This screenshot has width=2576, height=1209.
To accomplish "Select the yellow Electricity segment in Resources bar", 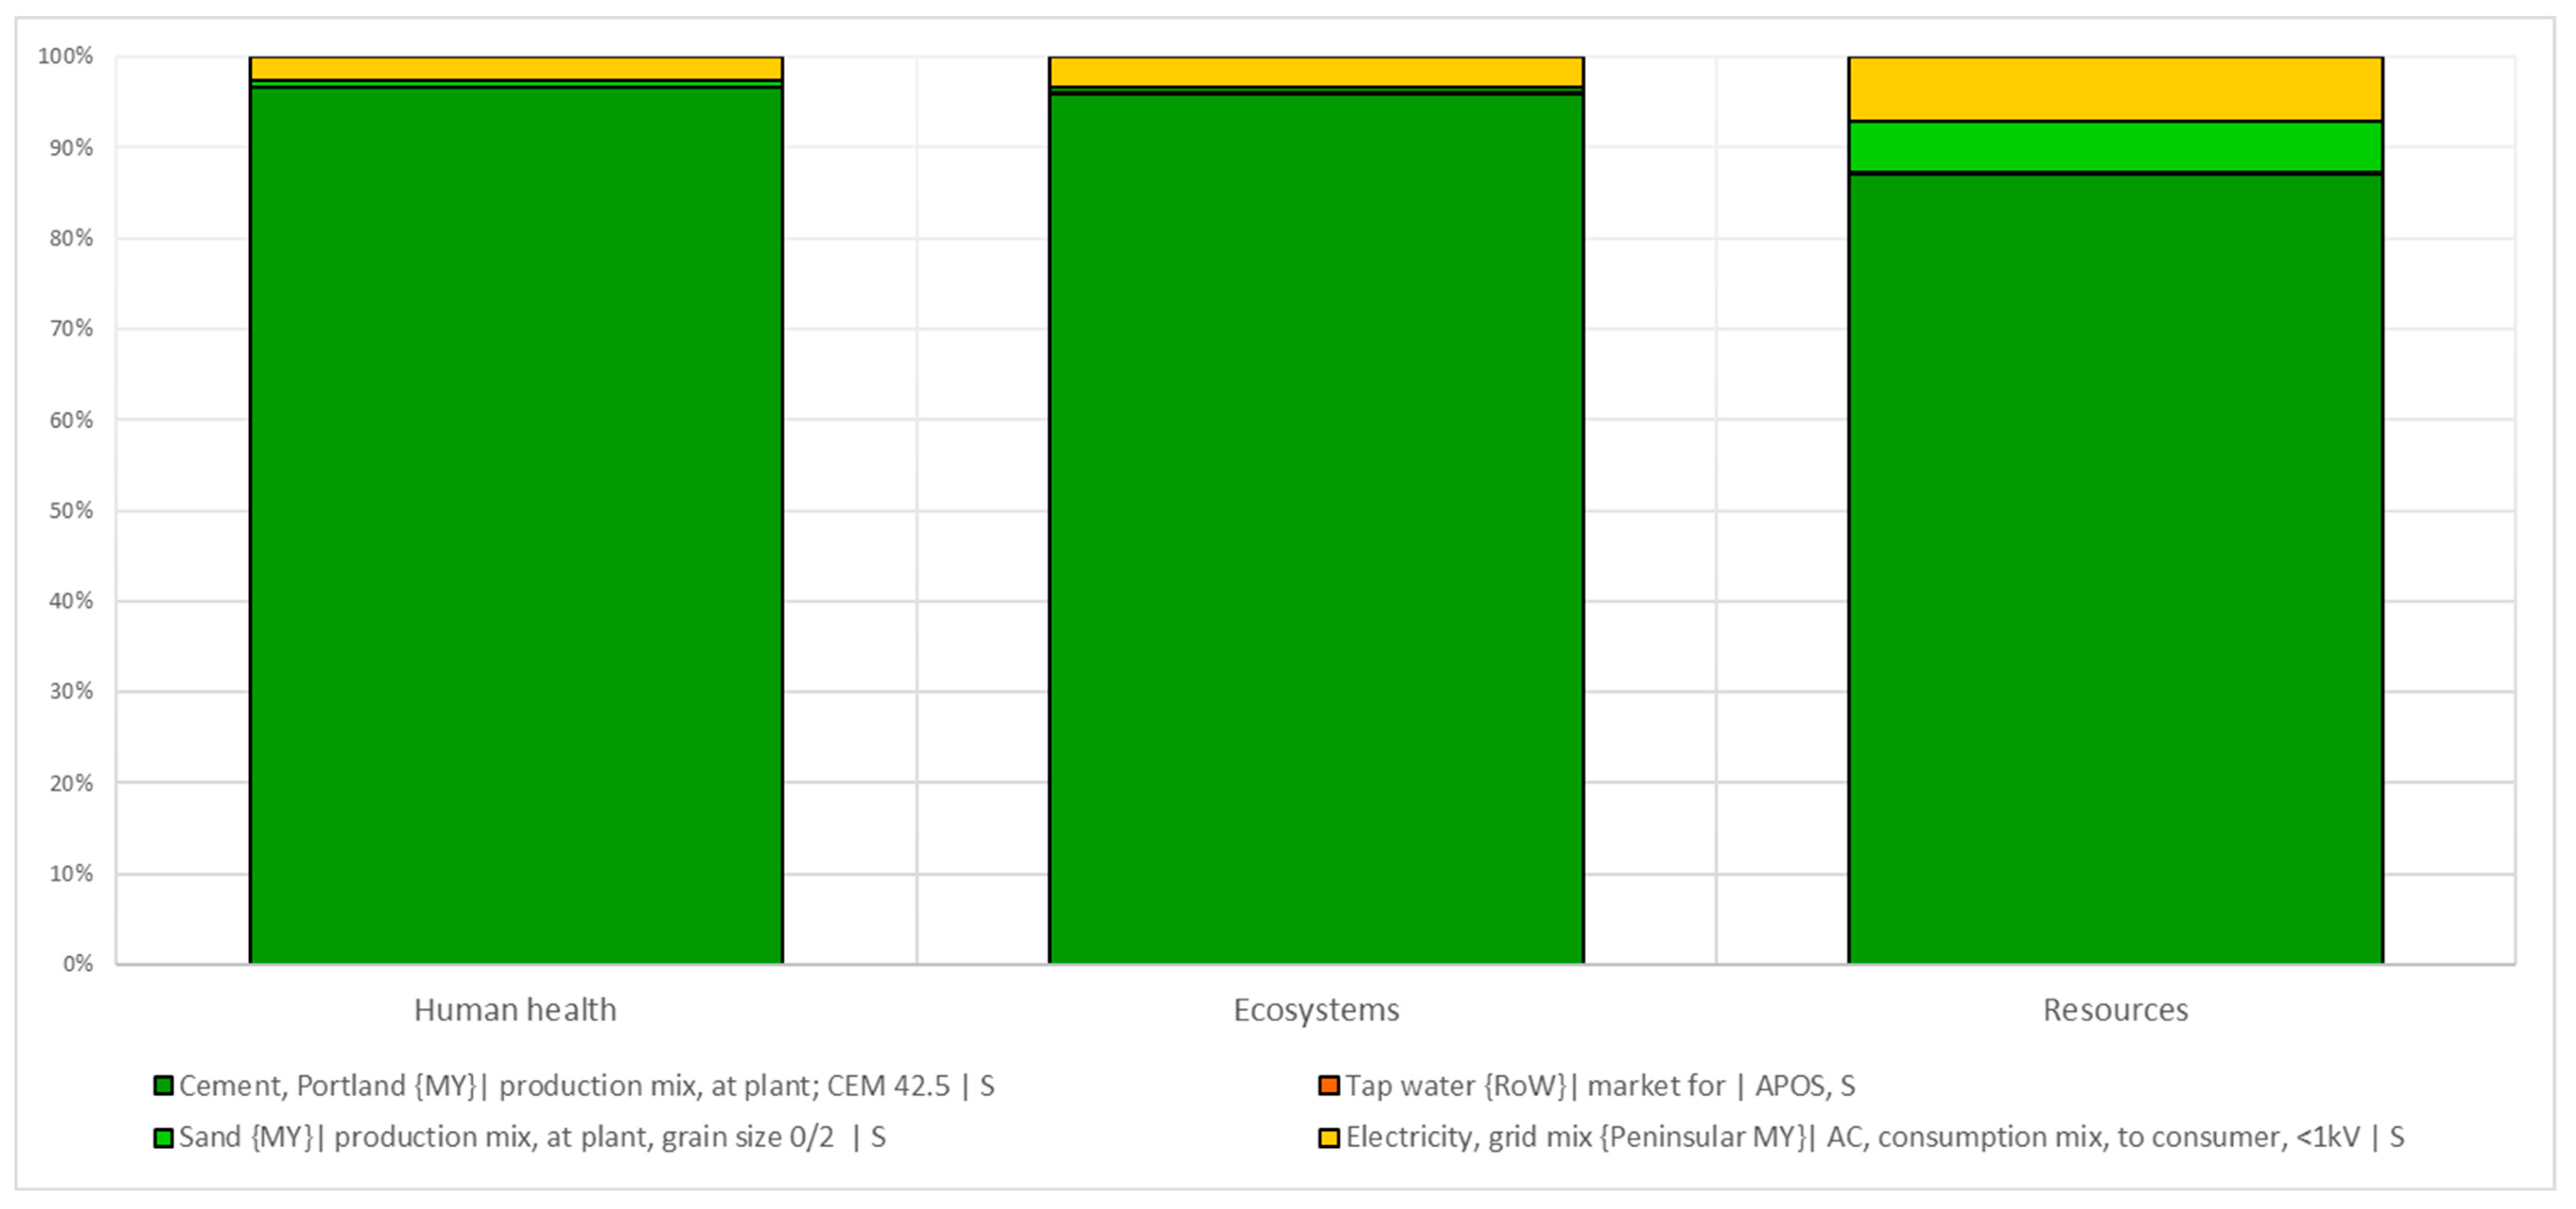I will click(x=2115, y=89).
